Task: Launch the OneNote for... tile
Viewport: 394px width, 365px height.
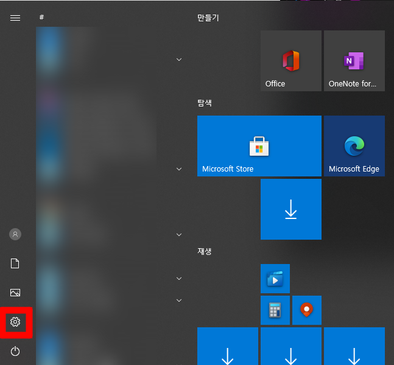Action: coord(354,61)
